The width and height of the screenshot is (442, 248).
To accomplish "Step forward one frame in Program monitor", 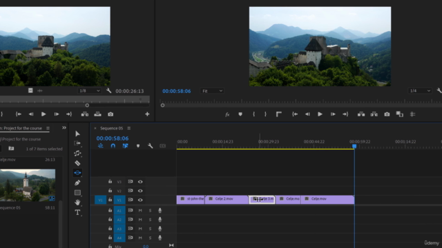I will tap(333, 114).
